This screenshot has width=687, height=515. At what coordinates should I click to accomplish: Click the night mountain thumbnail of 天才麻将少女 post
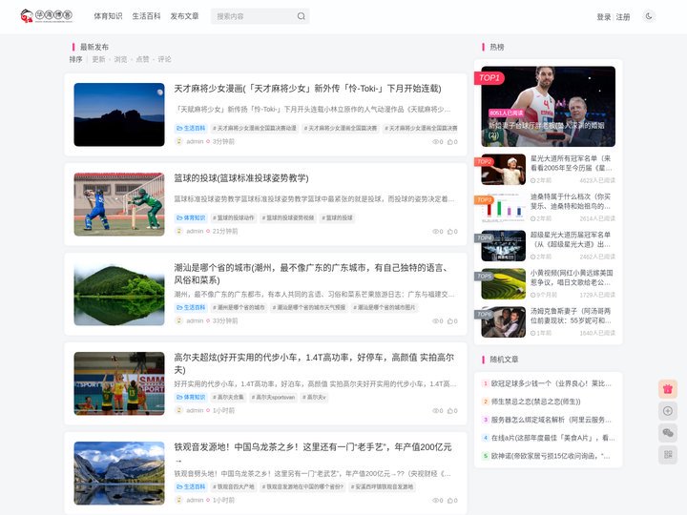[x=119, y=114]
